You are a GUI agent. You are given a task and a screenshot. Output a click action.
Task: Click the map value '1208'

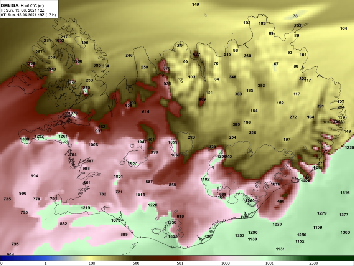30,64
